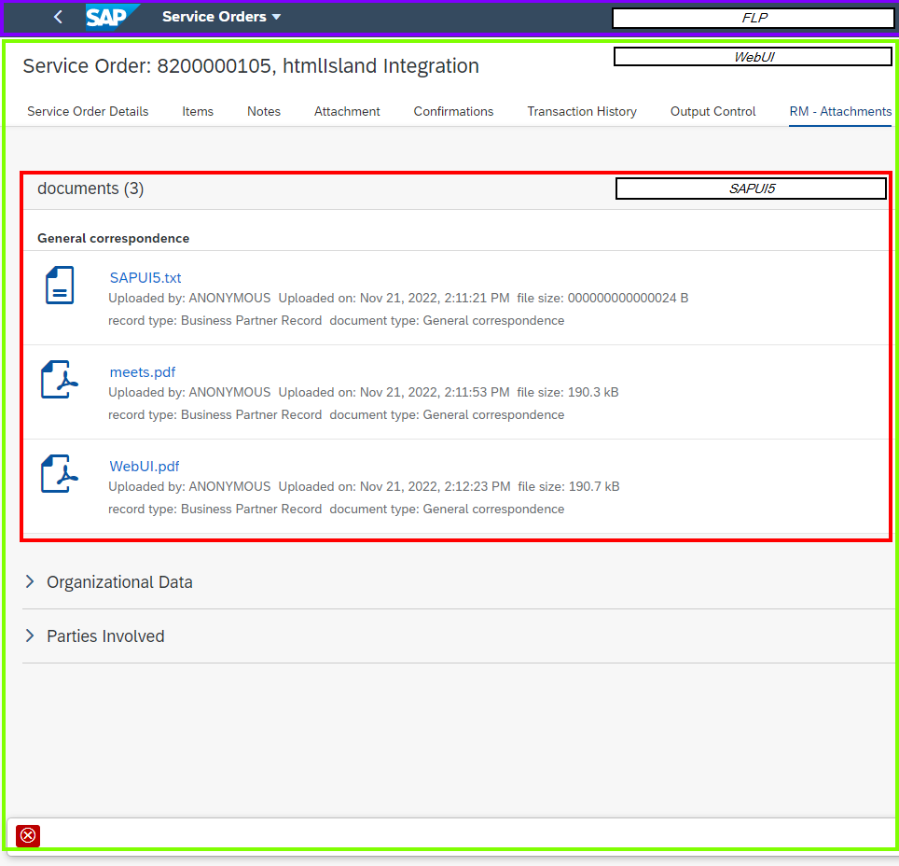This screenshot has height=866, width=899.
Task: Open the Items tab
Action: click(198, 111)
